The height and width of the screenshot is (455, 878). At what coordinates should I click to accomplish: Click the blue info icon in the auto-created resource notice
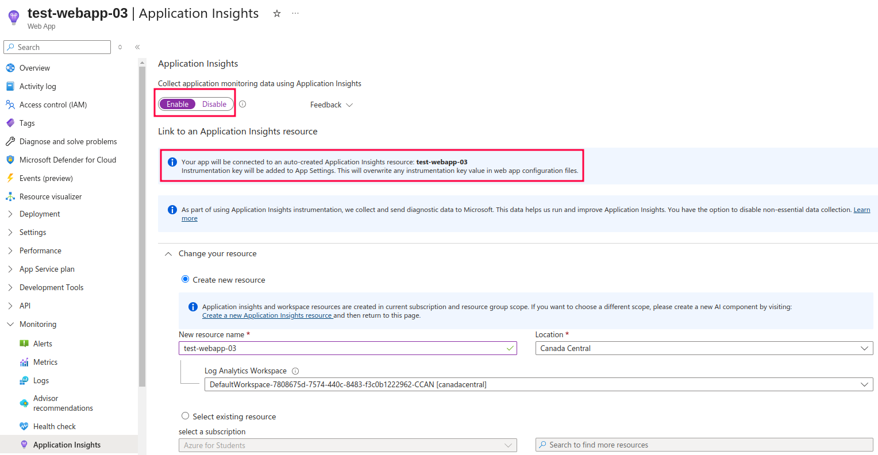pos(172,162)
